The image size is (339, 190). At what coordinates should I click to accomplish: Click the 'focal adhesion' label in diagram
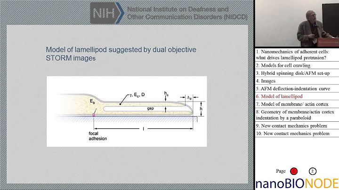98,136
